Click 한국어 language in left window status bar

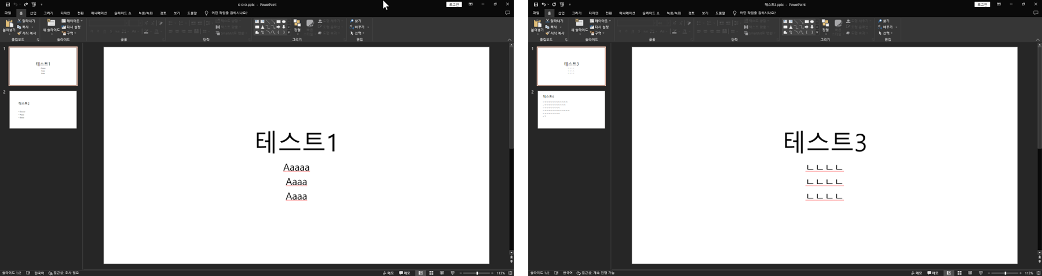point(39,273)
